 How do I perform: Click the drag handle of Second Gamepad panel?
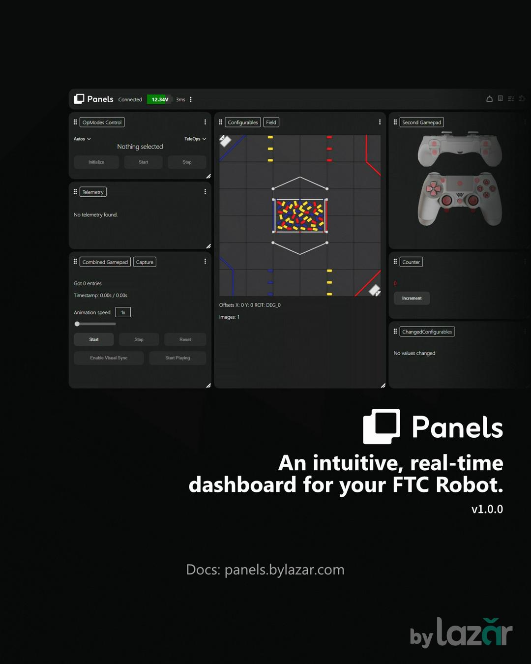coord(395,122)
